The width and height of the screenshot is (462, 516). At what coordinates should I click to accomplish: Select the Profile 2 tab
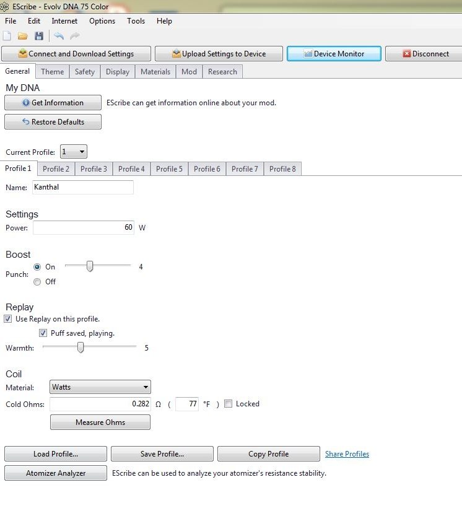(x=56, y=169)
